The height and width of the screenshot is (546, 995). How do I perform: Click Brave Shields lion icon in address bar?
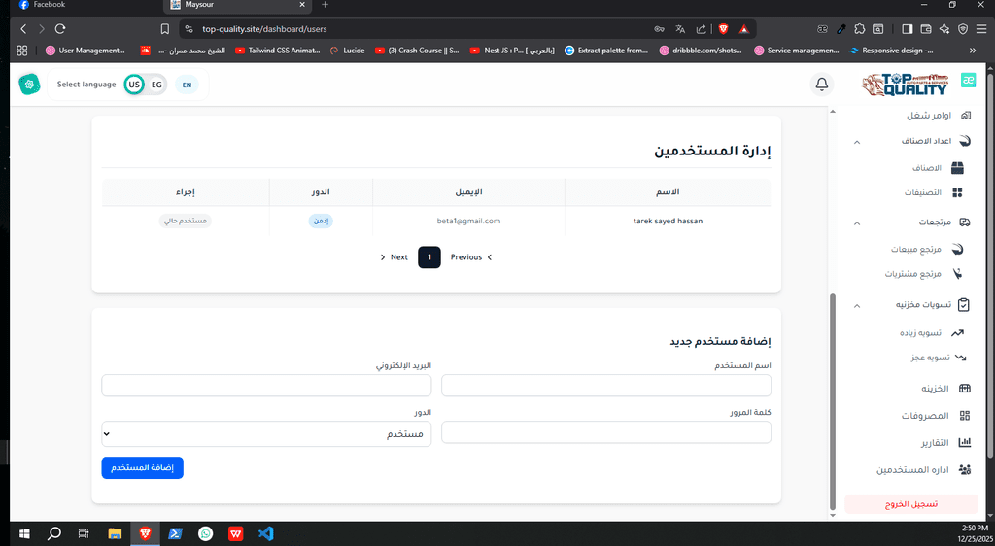[x=723, y=29]
